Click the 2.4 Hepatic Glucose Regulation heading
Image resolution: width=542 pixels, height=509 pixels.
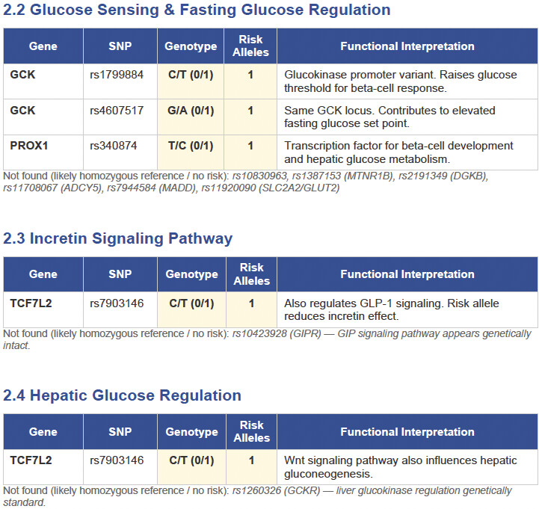pyautogui.click(x=122, y=396)
